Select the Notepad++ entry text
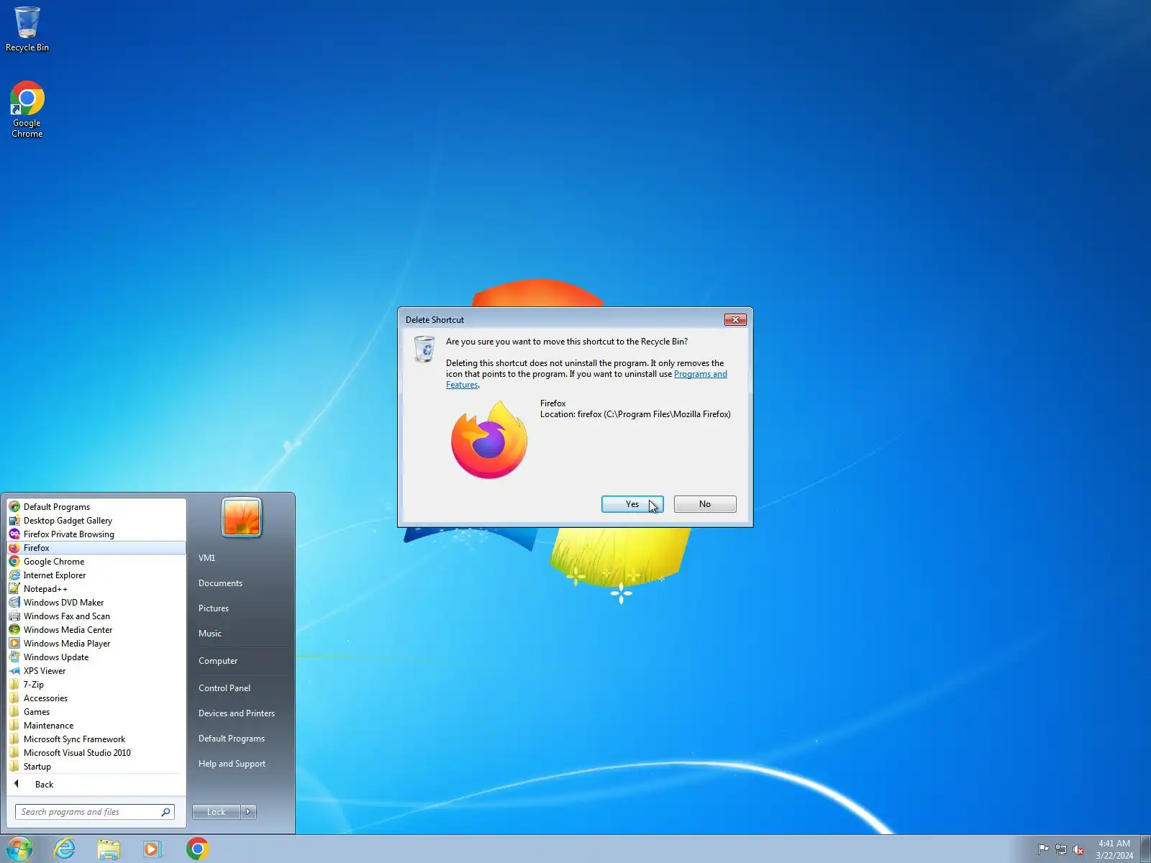1151x863 pixels. 45,589
